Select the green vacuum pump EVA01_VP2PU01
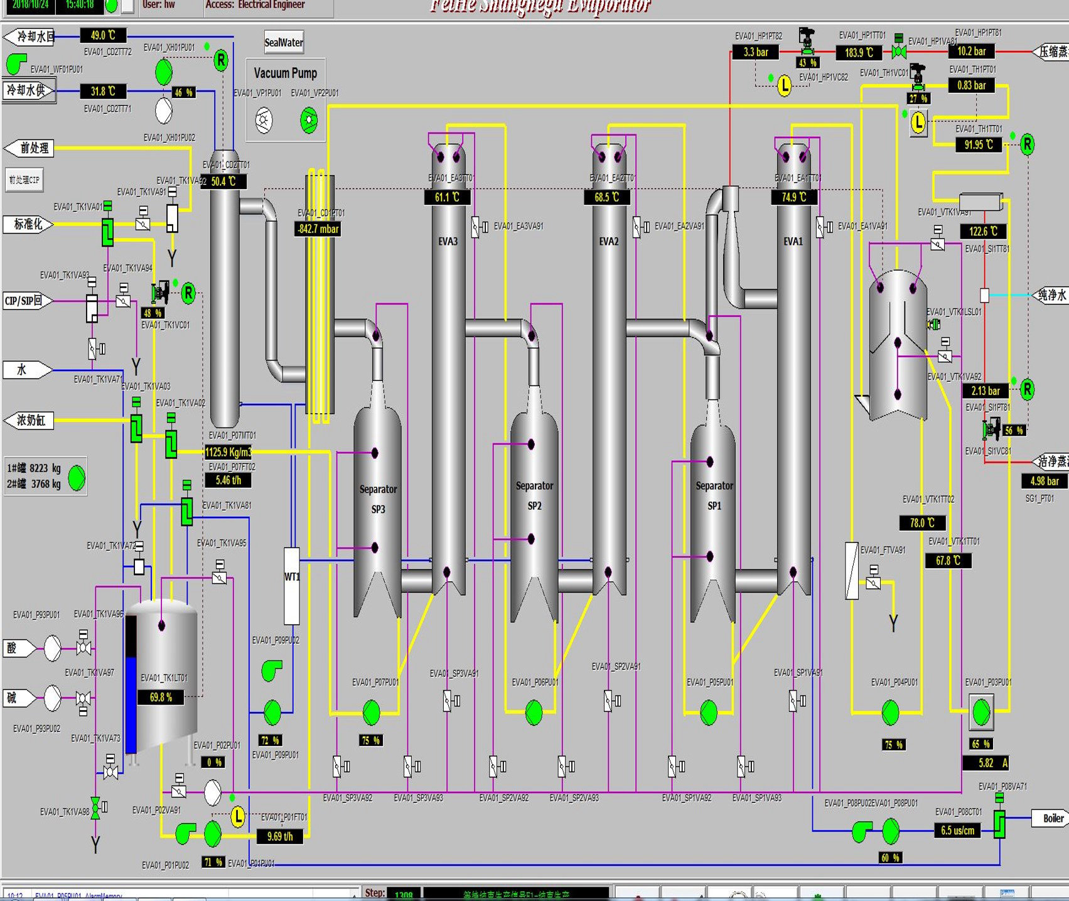The image size is (1069, 901). click(x=309, y=120)
